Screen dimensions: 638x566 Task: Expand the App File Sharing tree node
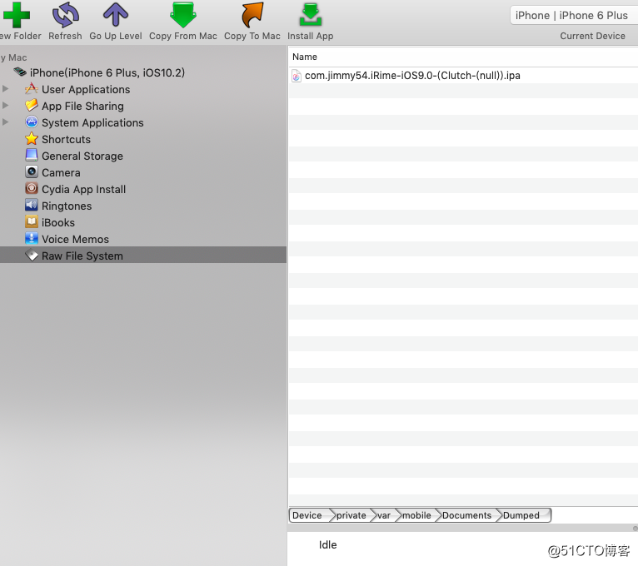(x=5, y=106)
